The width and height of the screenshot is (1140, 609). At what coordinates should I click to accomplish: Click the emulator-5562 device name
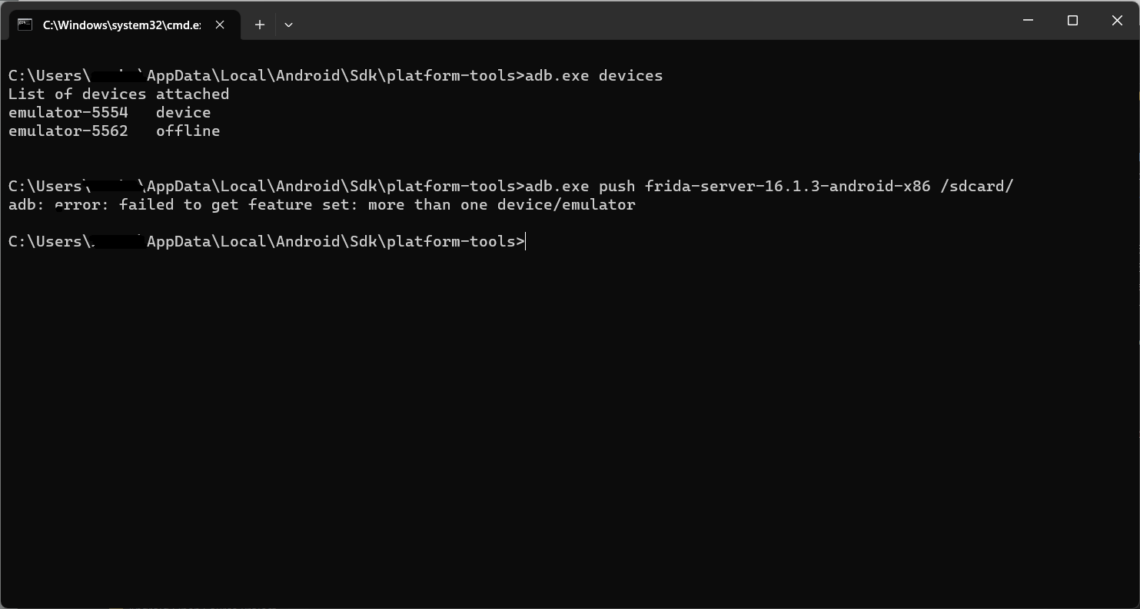68,131
